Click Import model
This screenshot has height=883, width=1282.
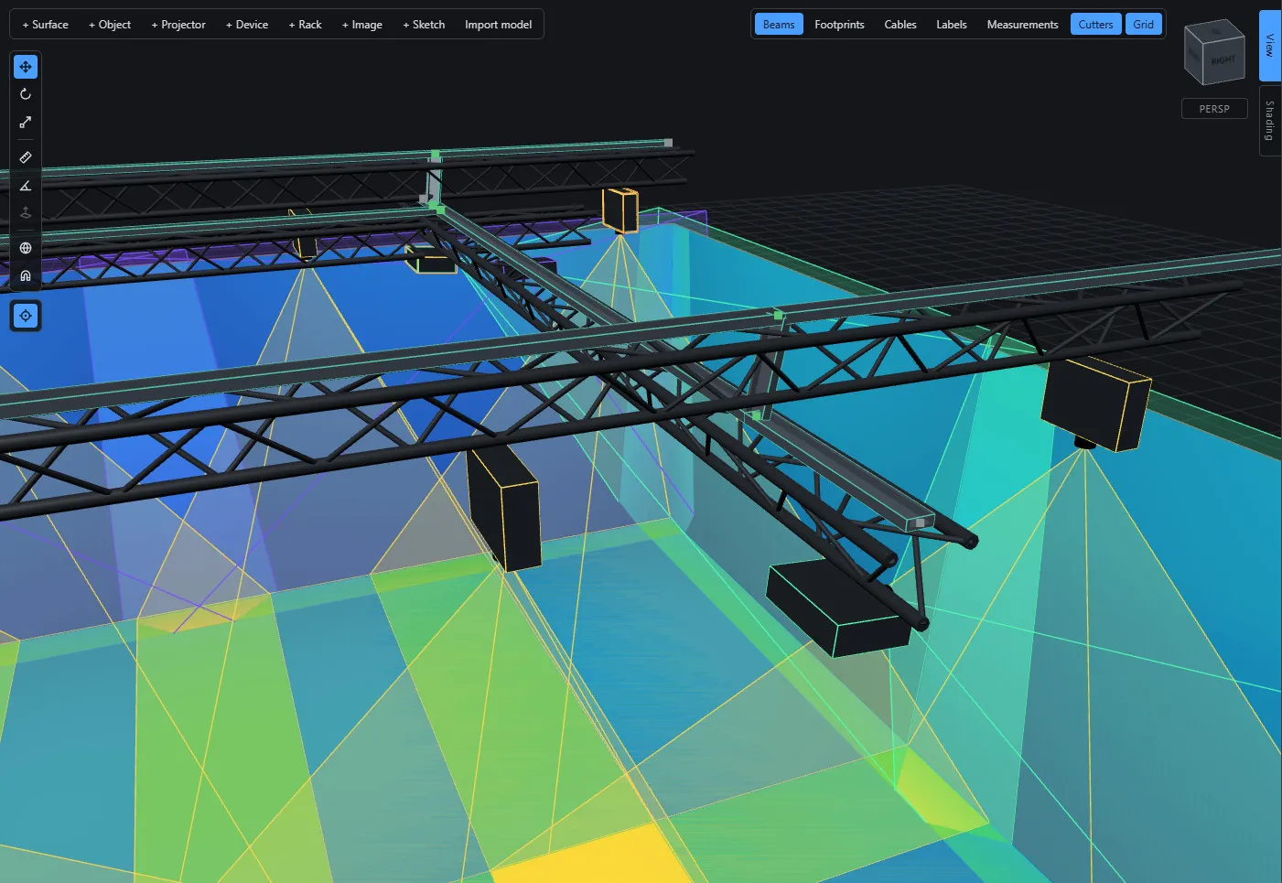click(x=498, y=25)
